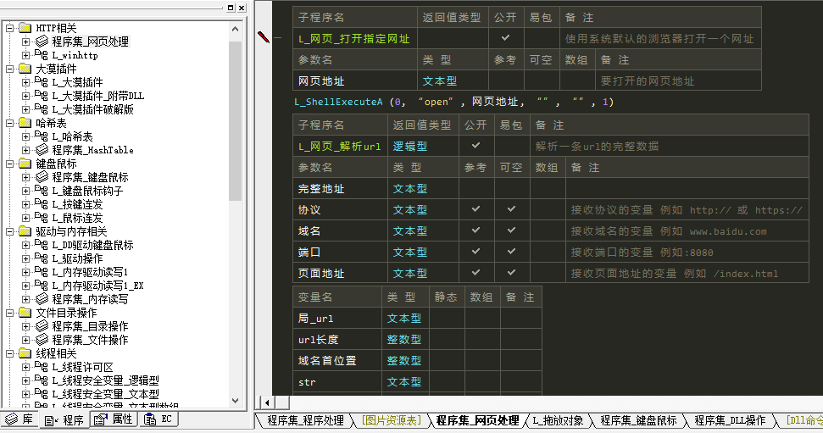The width and height of the screenshot is (823, 433).
Task: Click the red pencil marker in editor margin
Action: 264,37
